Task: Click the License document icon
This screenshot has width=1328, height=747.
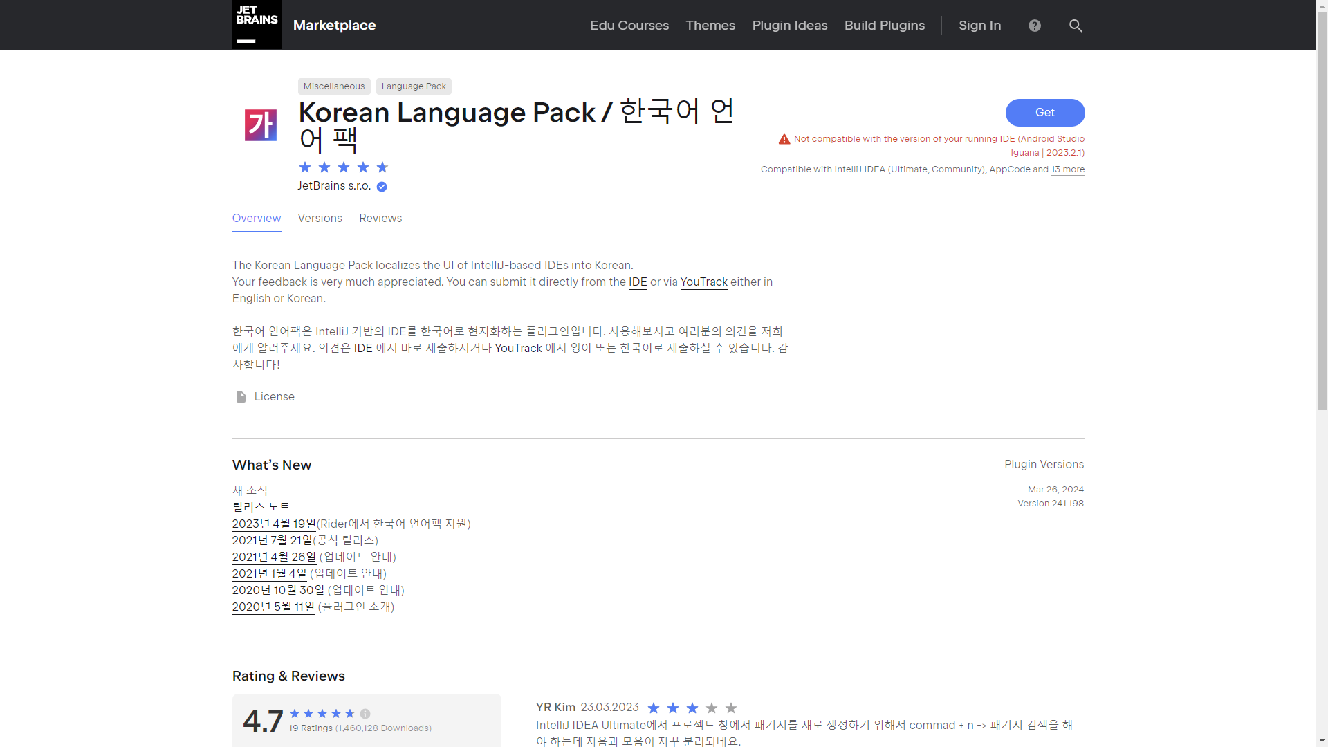Action: tap(241, 396)
